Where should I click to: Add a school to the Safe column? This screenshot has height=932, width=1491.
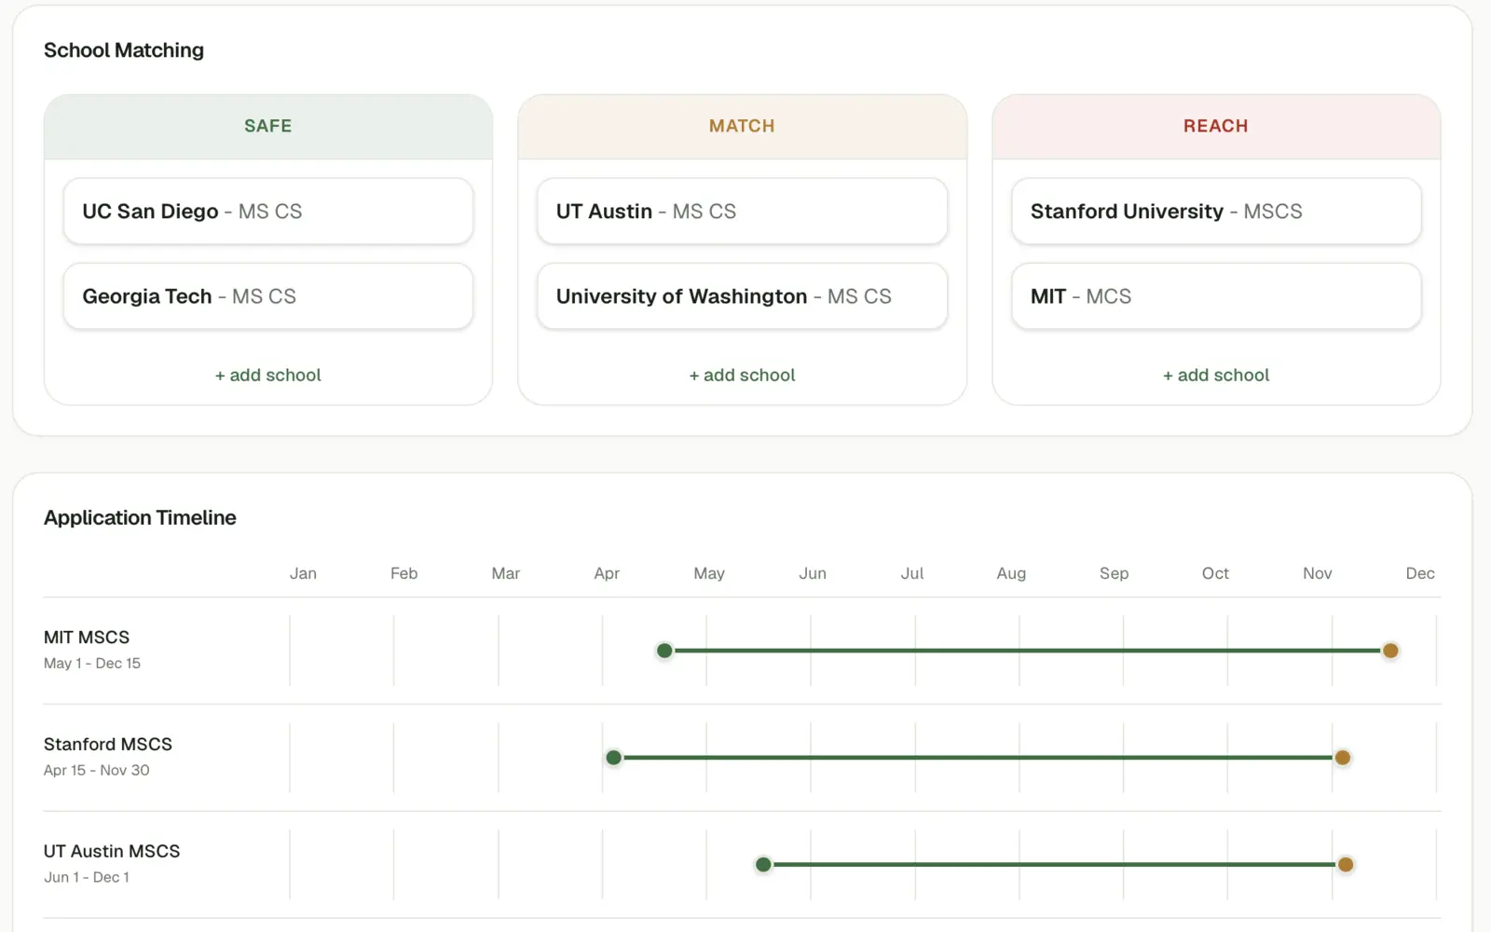268,375
